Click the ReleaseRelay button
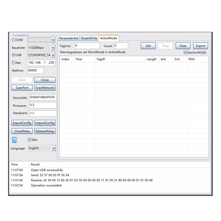 pyautogui.click(x=45, y=131)
